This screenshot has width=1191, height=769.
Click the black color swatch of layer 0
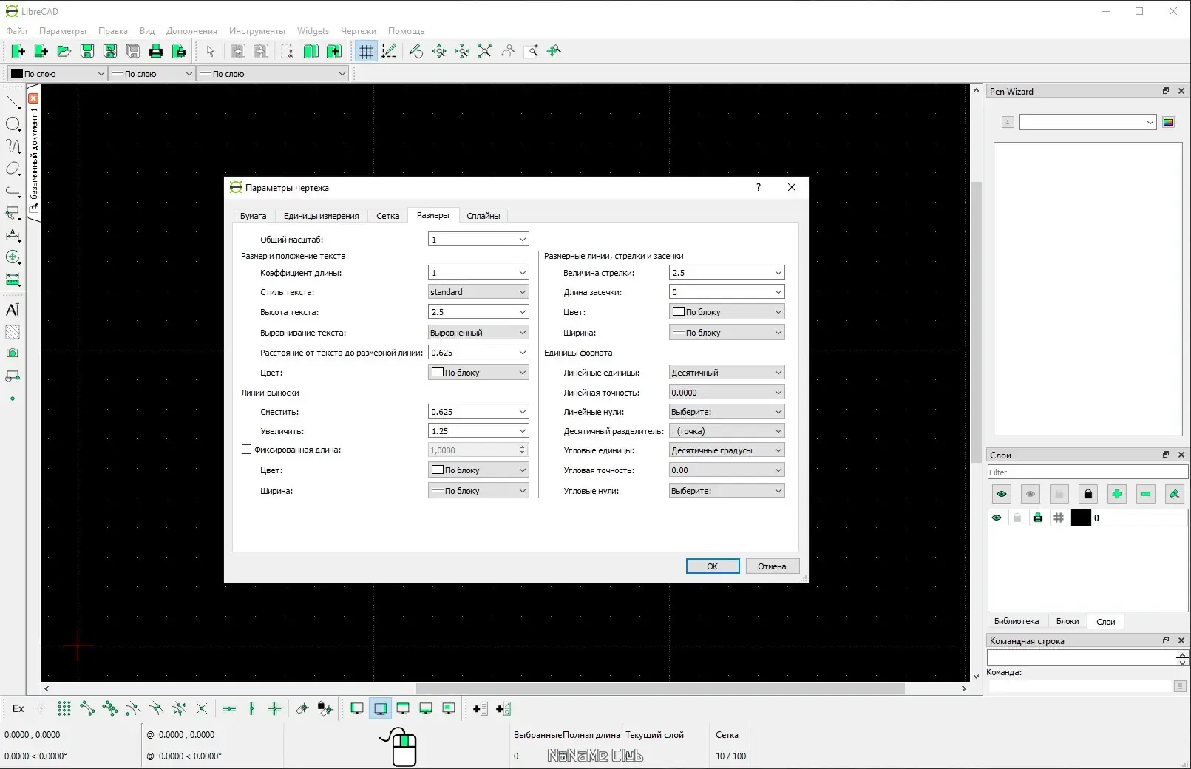[1081, 518]
